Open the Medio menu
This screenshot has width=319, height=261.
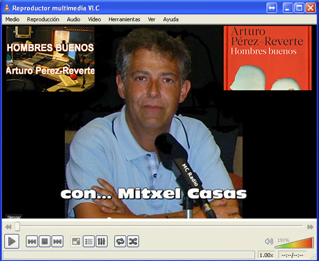coord(13,19)
